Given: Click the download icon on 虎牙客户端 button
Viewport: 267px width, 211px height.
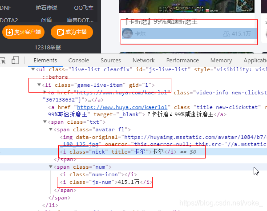Looking at the screenshot, I should [9, 32].
